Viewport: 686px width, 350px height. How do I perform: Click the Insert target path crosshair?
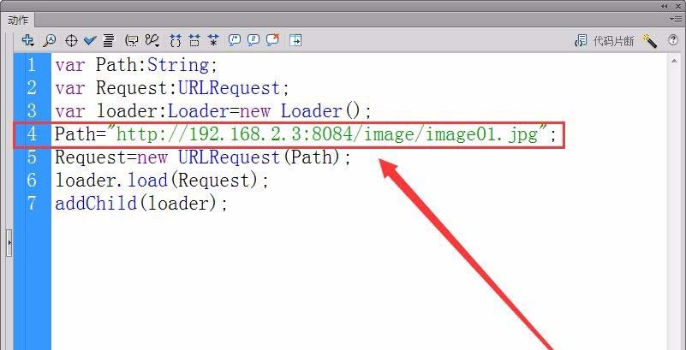(x=71, y=41)
